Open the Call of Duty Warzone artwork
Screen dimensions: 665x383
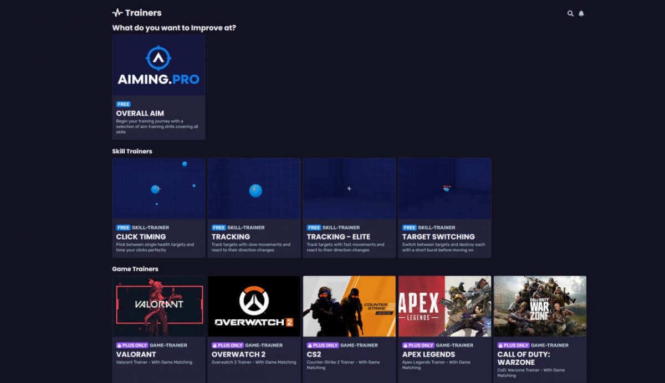tap(540, 306)
